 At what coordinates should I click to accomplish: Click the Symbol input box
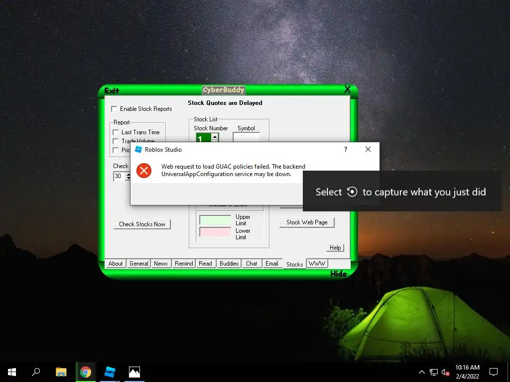pyautogui.click(x=246, y=137)
